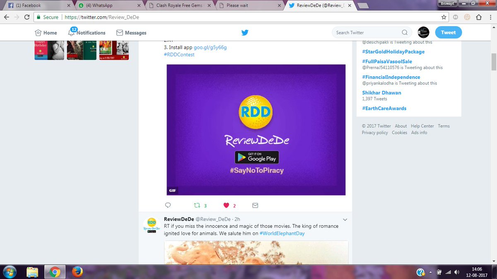Click the Twitter bird logo in navbar

(x=245, y=33)
